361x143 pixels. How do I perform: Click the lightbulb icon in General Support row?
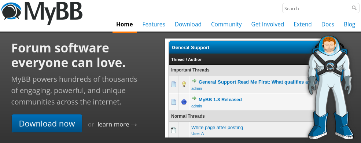pyautogui.click(x=184, y=84)
